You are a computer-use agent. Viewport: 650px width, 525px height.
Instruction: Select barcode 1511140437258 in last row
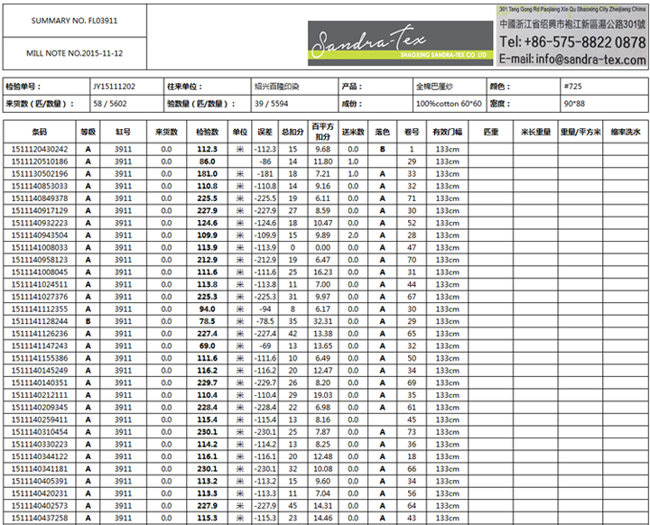40,518
